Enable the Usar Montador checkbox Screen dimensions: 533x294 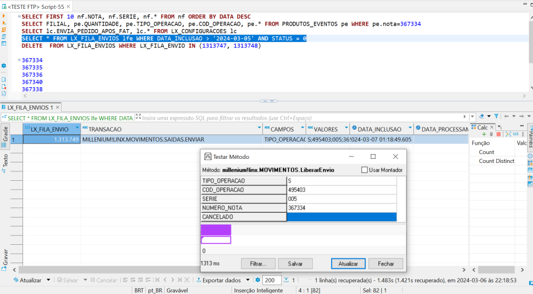click(x=364, y=170)
